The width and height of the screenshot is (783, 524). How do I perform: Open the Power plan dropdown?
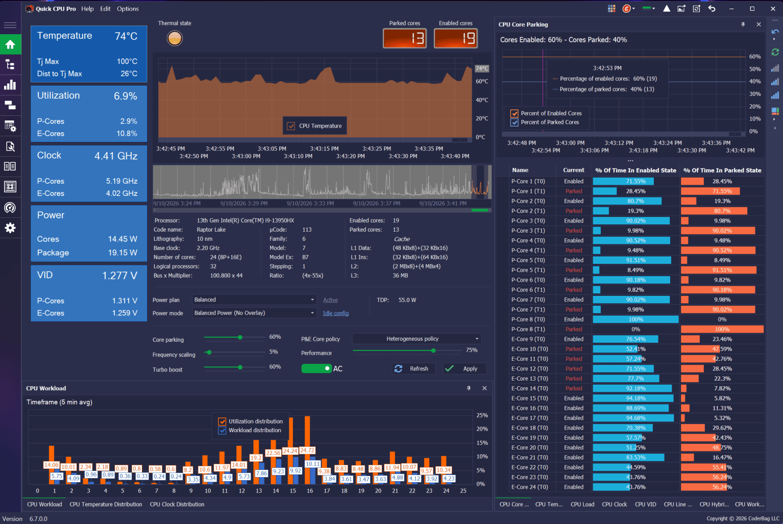click(x=255, y=300)
